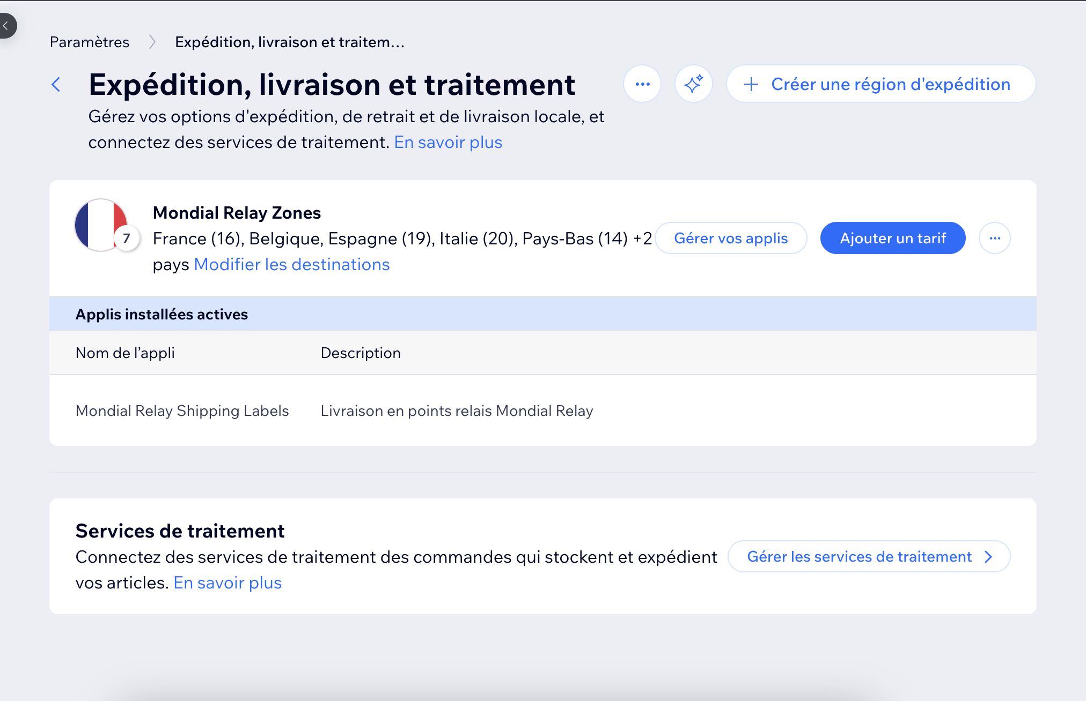Screen dimensions: 1086x701
Task: Click chevron in Gérer les services de traitement
Action: (988, 557)
